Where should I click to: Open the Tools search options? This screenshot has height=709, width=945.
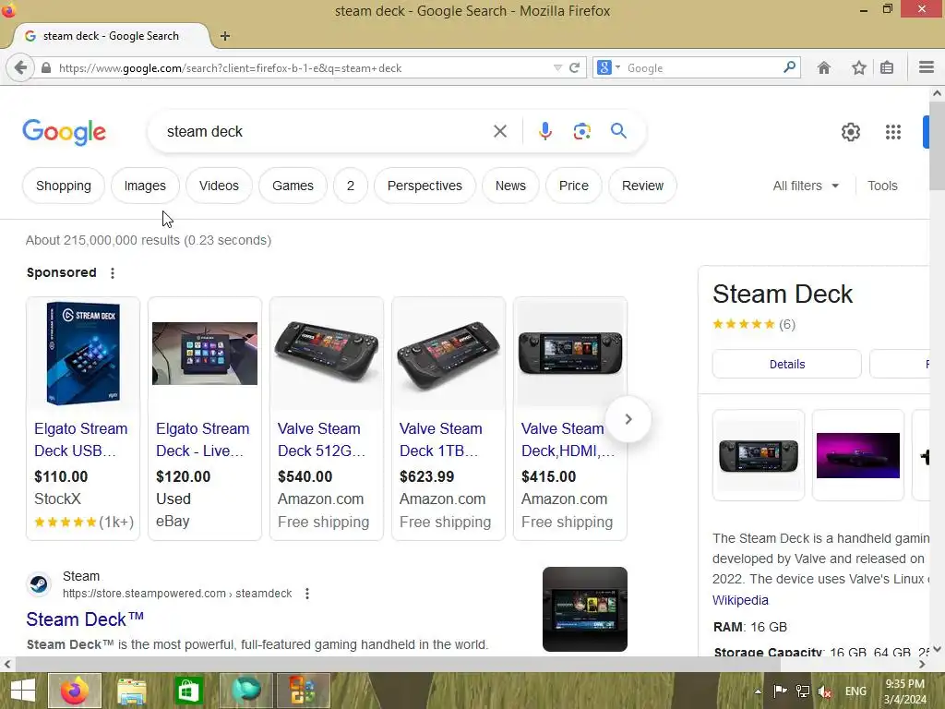click(x=882, y=186)
